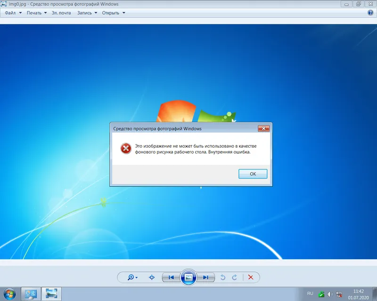Start the slide show with the center button
This screenshot has width=377, height=301.
coord(188,277)
